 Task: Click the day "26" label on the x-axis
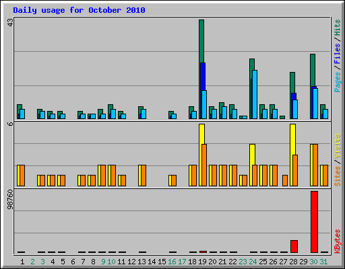pyautogui.click(x=273, y=262)
